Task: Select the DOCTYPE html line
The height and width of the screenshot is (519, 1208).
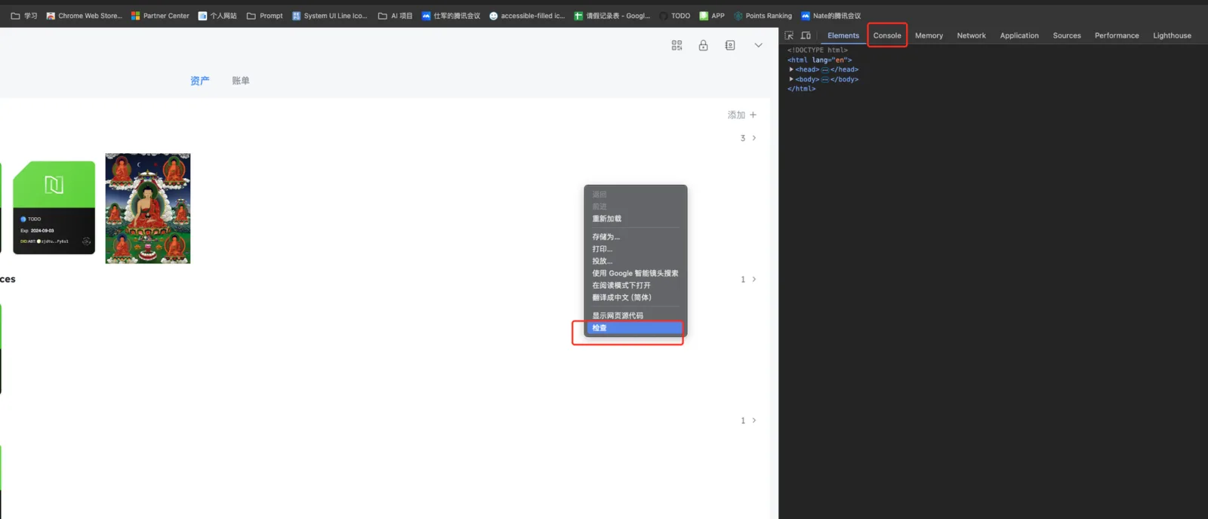Action: [x=818, y=50]
